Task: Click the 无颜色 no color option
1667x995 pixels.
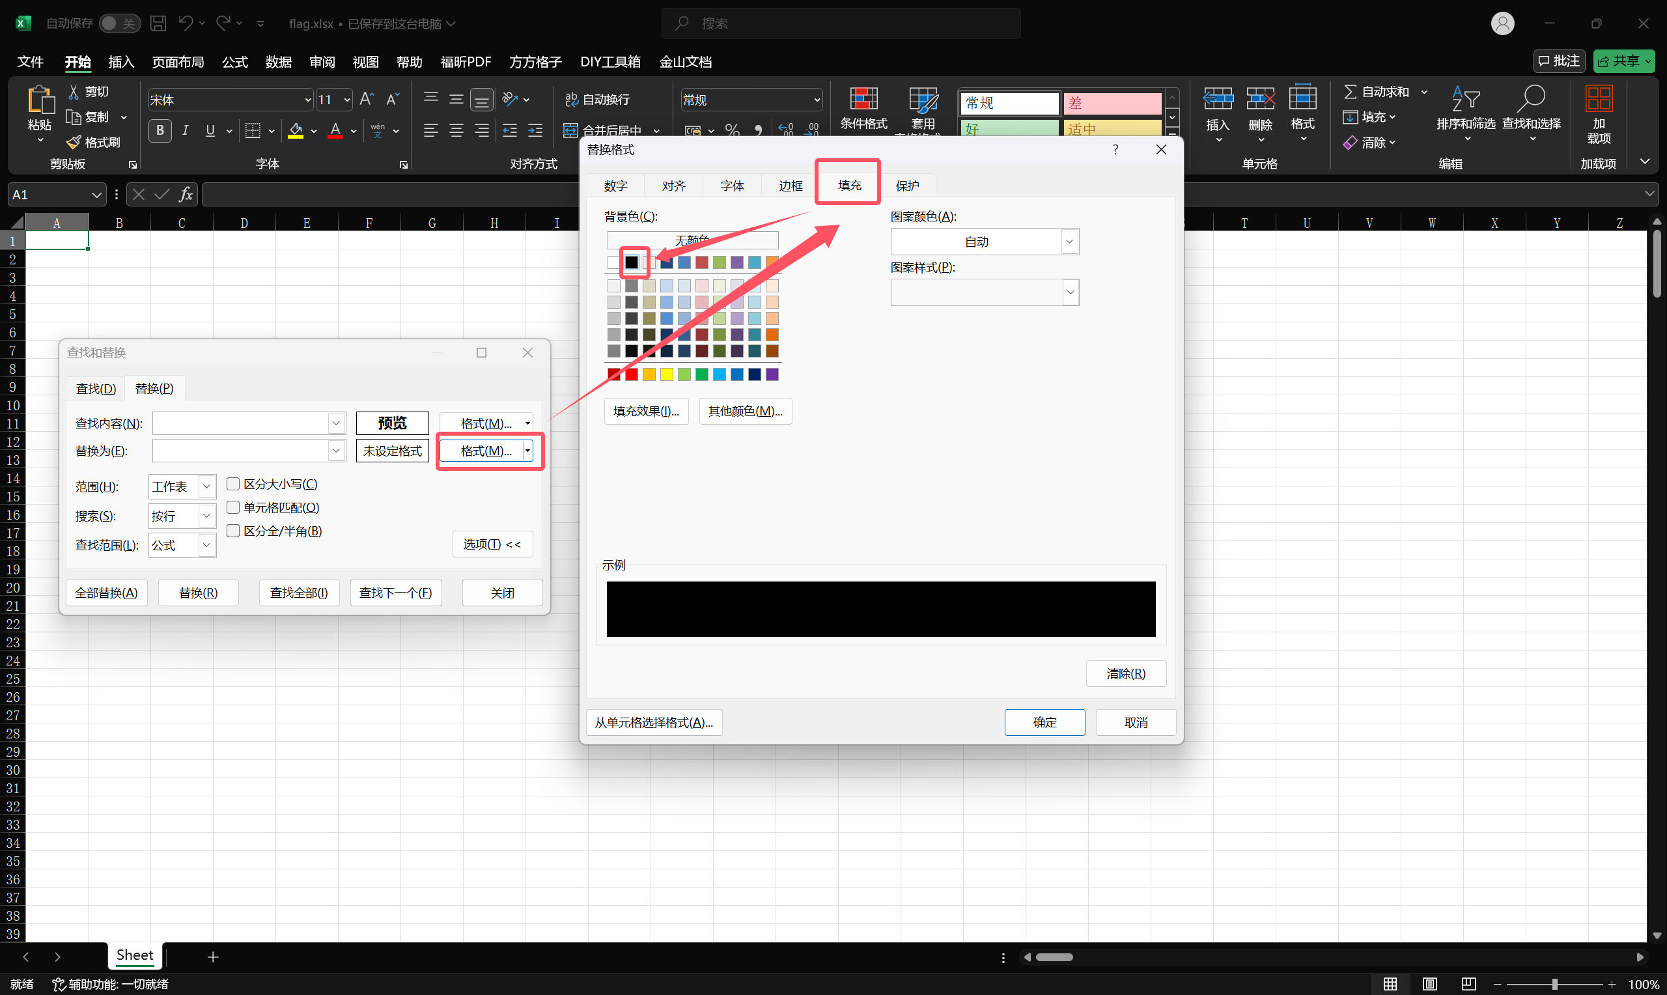Action: coord(692,240)
